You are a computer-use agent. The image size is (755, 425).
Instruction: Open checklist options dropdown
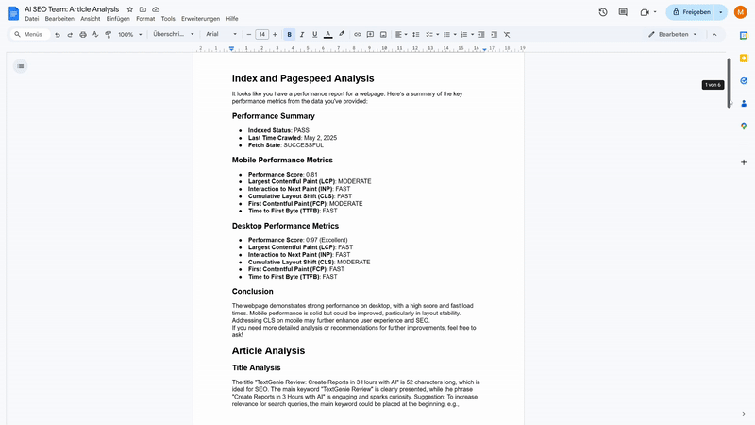point(437,35)
